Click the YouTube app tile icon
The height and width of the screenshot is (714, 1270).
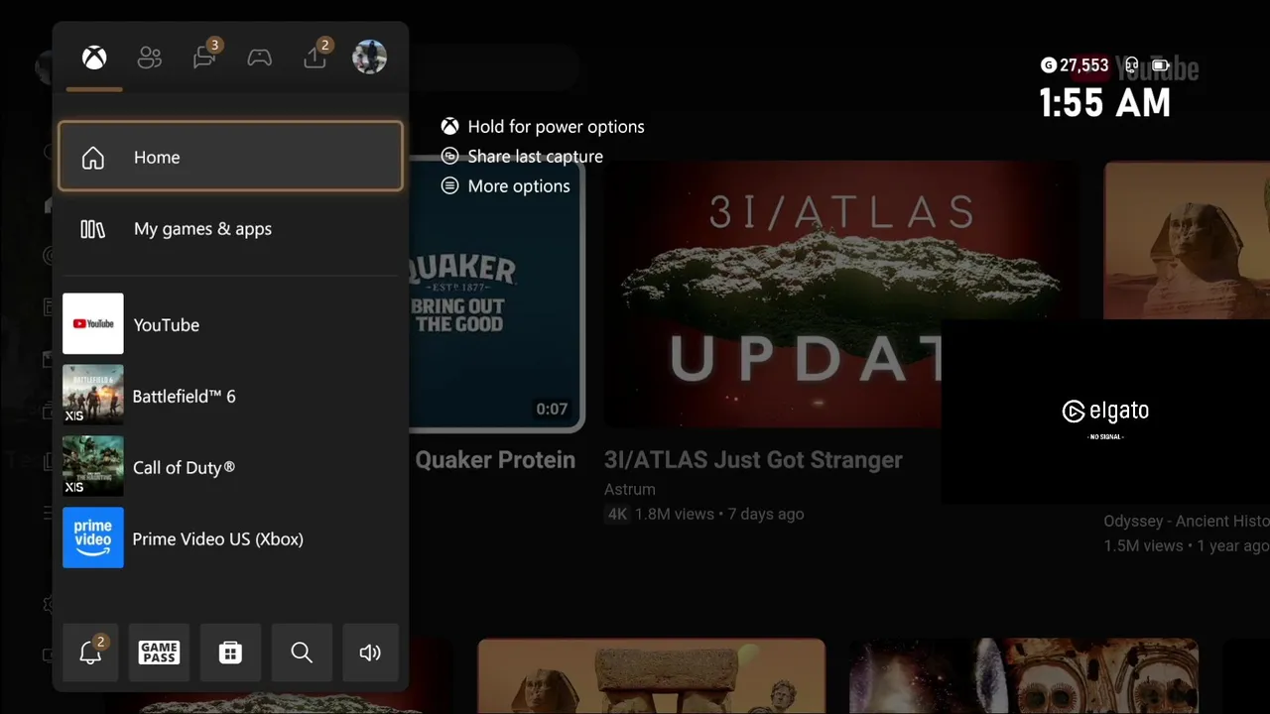[93, 323]
